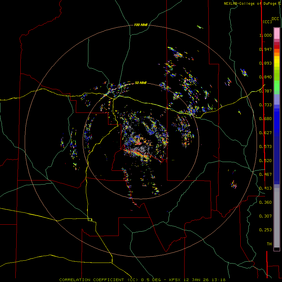Click the 0.840 legend value
The height and width of the screenshot is (282, 282).
click(265, 77)
